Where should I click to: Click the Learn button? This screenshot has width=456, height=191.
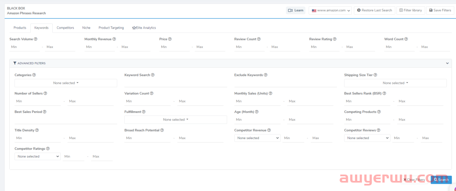click(296, 11)
